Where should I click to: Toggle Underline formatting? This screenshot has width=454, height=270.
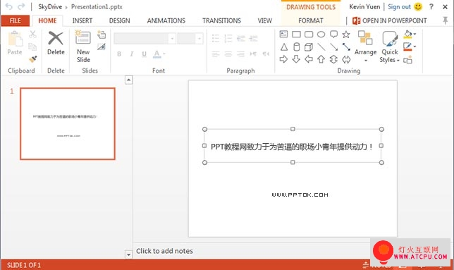144,54
